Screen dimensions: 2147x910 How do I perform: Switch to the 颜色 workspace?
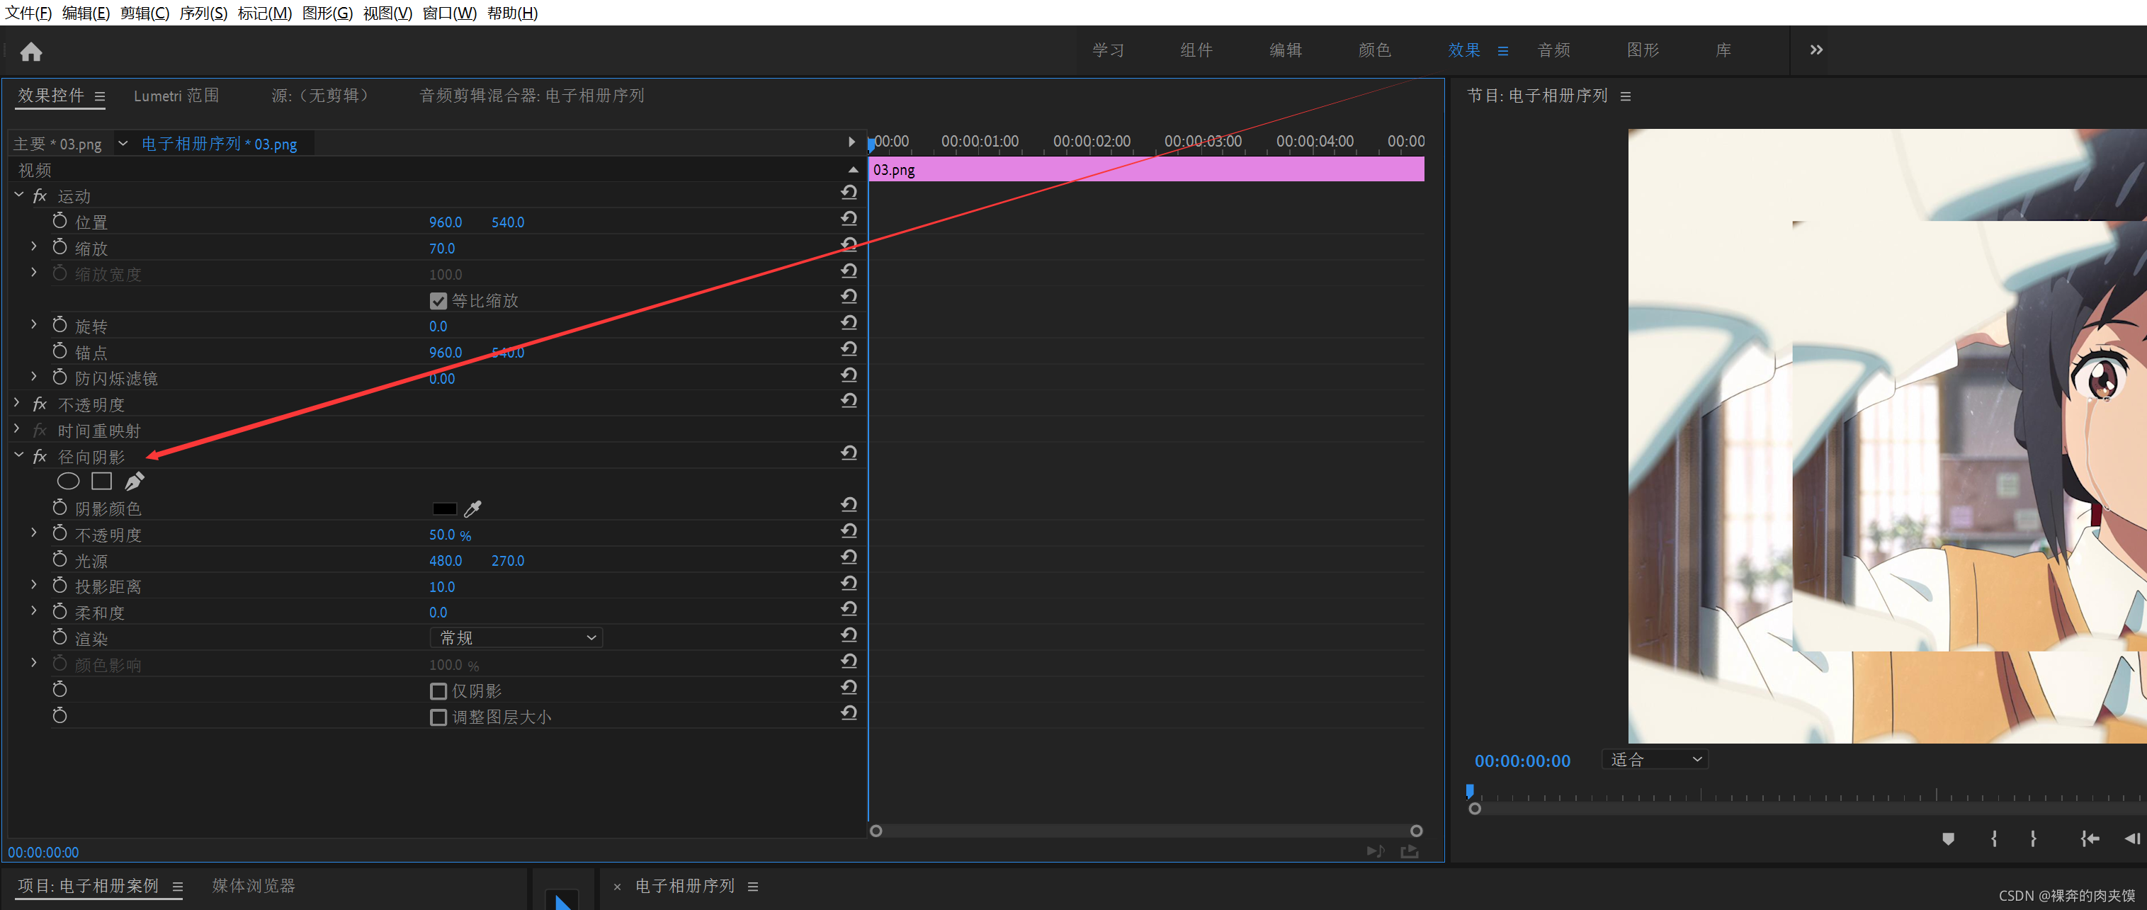pyautogui.click(x=1374, y=50)
